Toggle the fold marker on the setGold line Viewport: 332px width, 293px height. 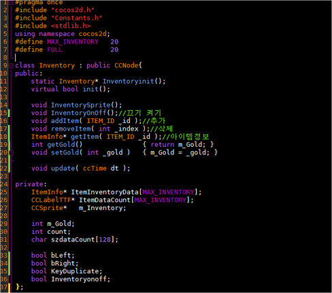(12, 153)
